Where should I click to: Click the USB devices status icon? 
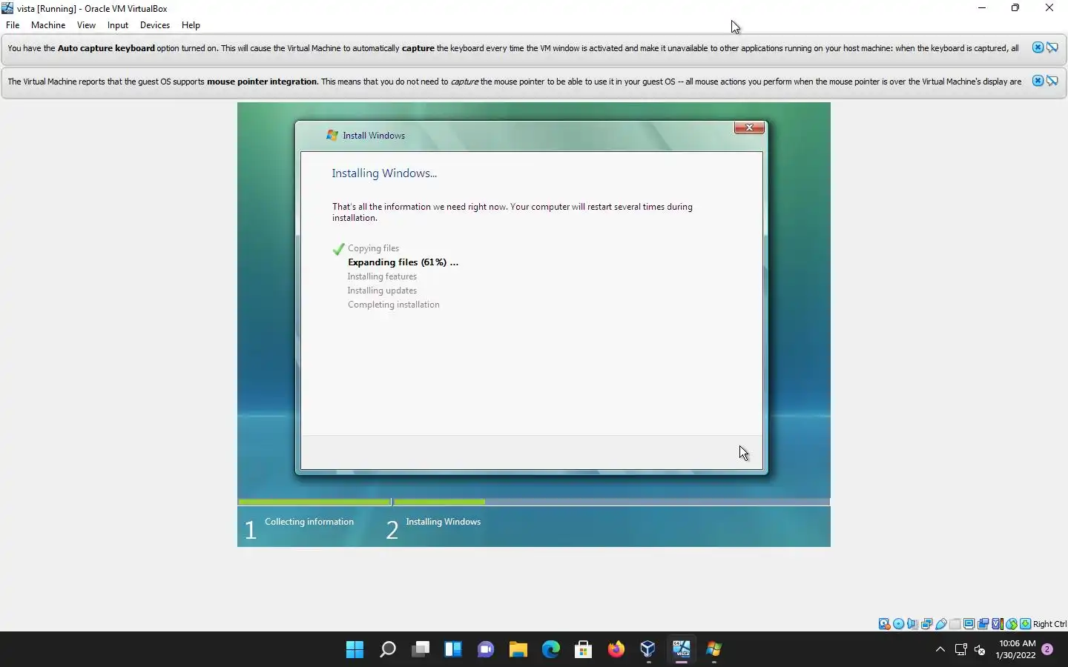click(941, 624)
